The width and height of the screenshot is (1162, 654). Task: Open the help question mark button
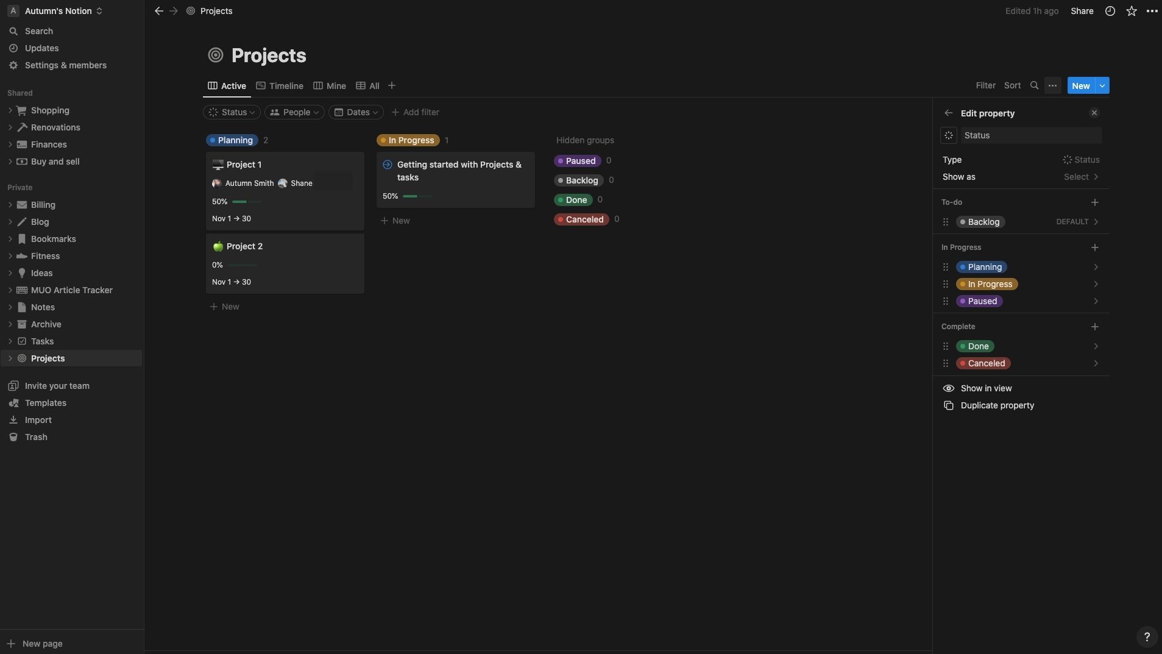pyautogui.click(x=1147, y=636)
